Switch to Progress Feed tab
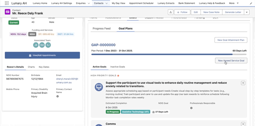Image resolution: width=255 pixels, height=126 pixels. coord(101,29)
